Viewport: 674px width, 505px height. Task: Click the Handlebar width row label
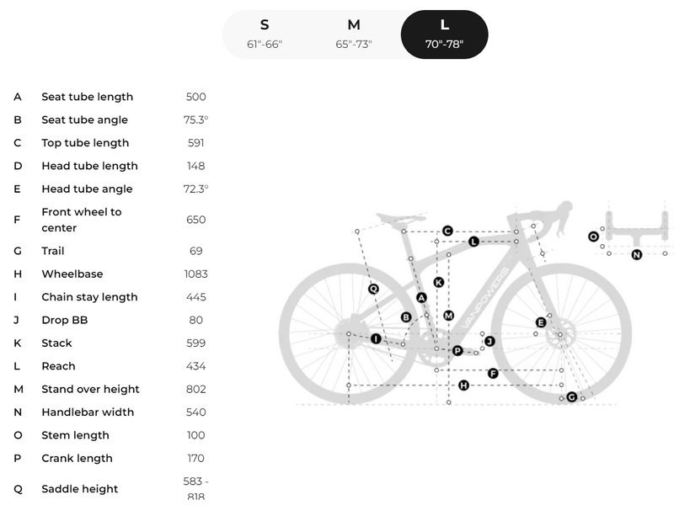[88, 412]
